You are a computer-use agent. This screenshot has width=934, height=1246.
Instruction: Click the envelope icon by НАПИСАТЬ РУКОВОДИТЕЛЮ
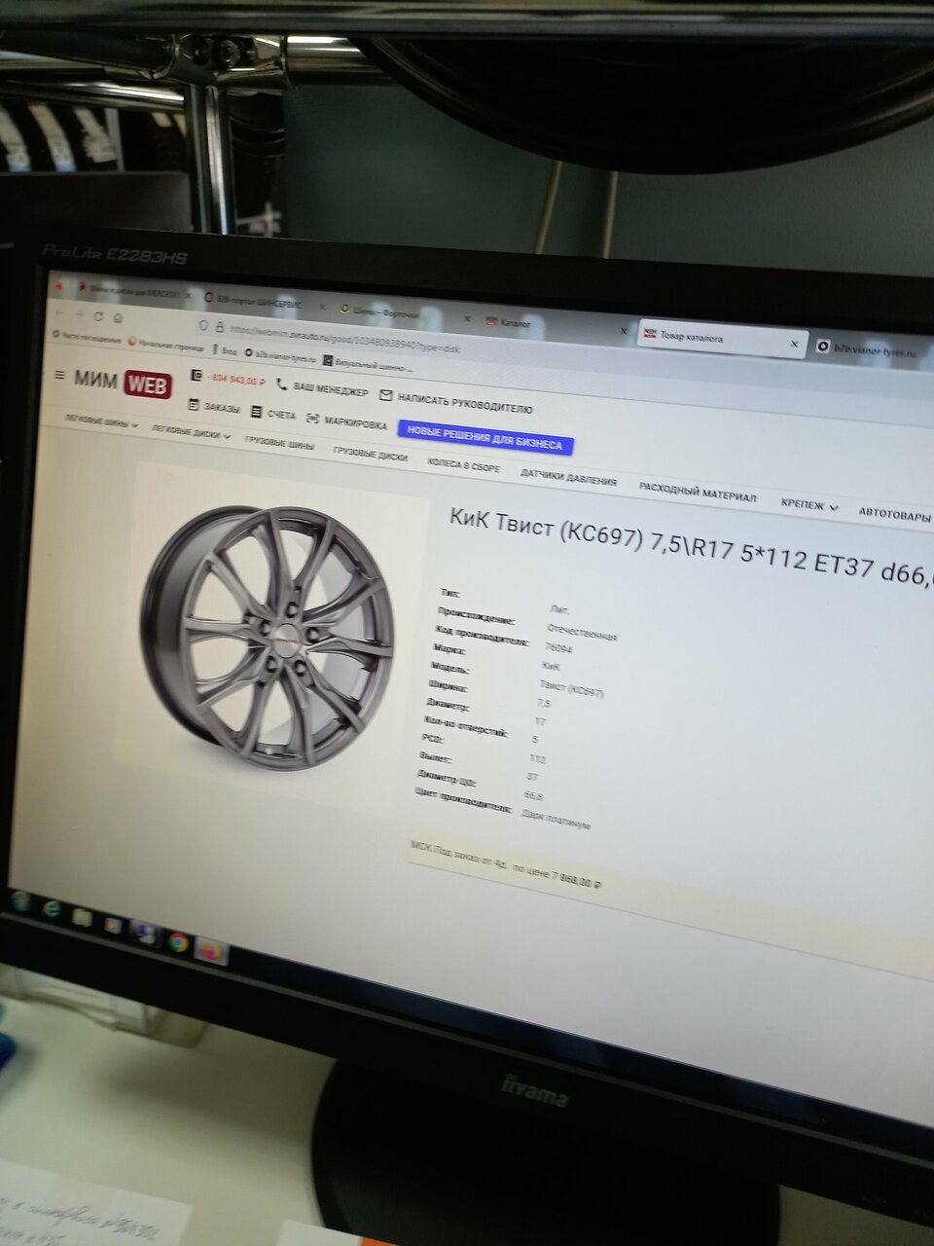pos(385,395)
